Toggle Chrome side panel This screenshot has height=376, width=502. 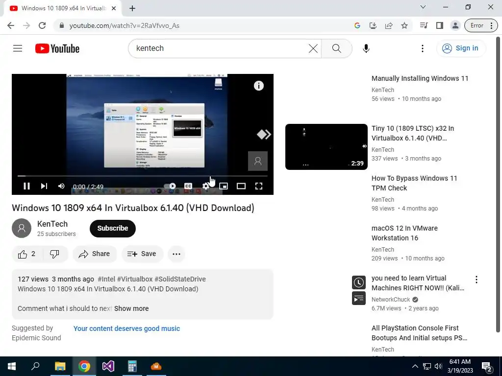[x=440, y=25]
